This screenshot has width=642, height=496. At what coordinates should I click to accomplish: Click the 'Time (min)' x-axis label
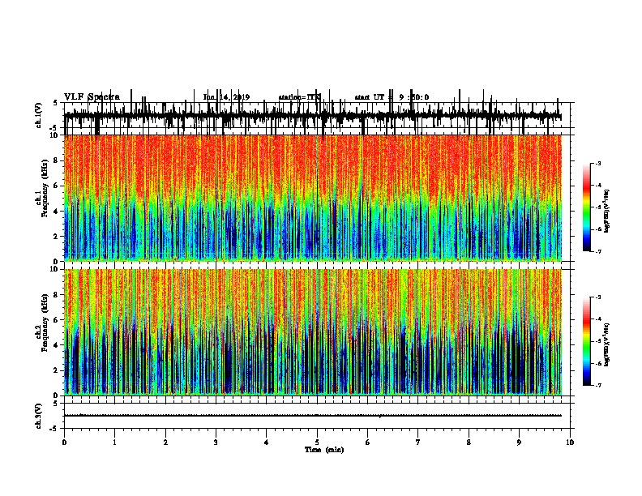324,450
